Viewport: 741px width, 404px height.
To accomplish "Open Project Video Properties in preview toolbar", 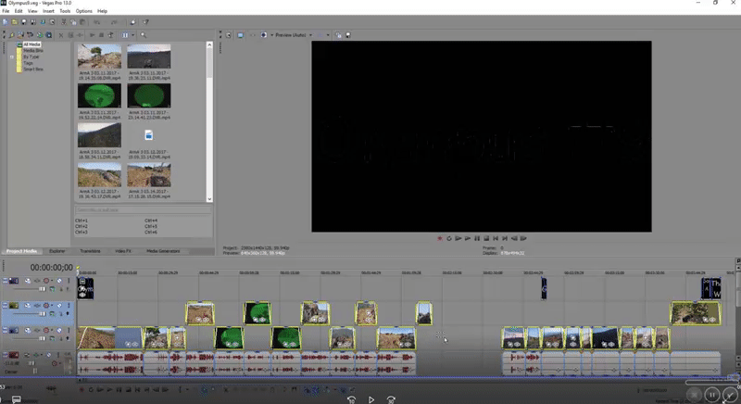I will pyautogui.click(x=228, y=35).
